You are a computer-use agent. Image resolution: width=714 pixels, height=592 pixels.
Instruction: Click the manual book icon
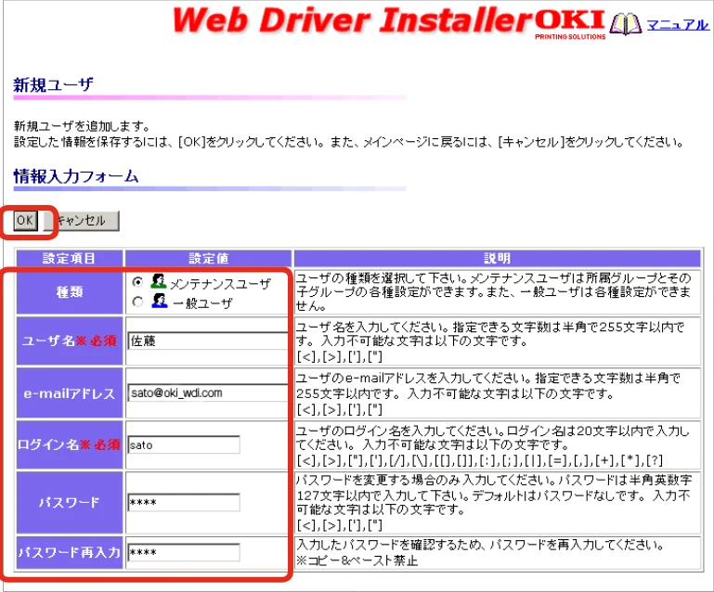pos(625,24)
